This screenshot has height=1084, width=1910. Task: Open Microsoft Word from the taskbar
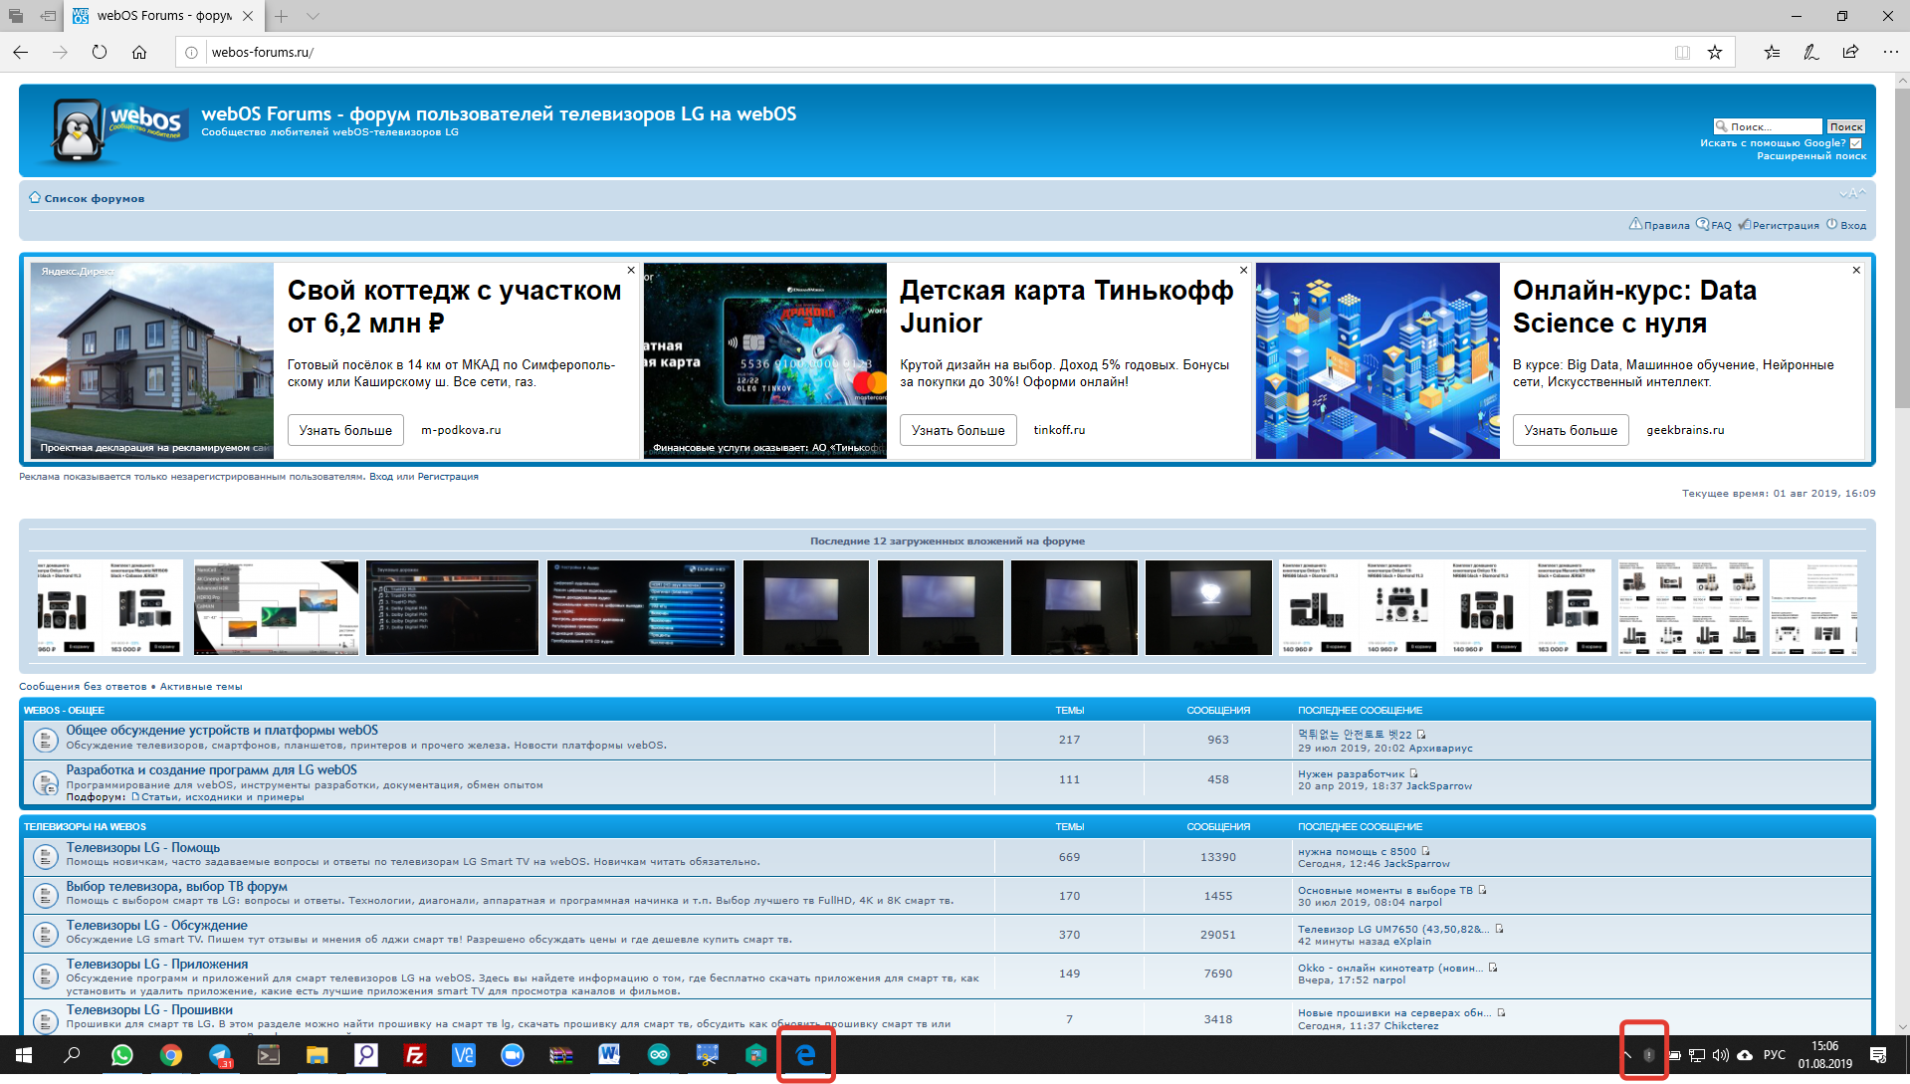[x=609, y=1055]
